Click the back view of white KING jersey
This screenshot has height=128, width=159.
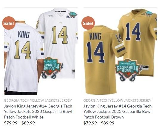(x=23, y=58)
